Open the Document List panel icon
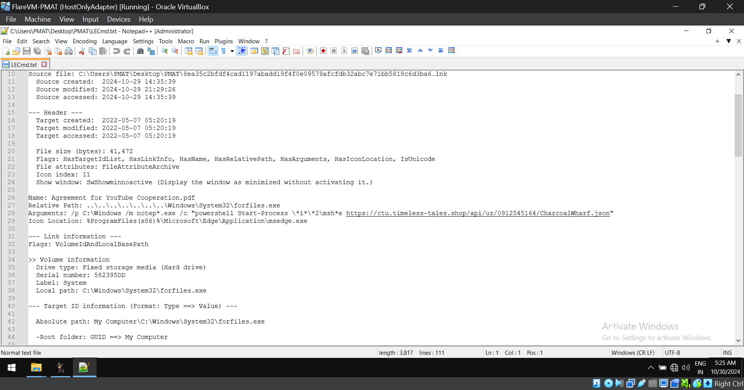This screenshot has height=390, width=744. click(276, 51)
